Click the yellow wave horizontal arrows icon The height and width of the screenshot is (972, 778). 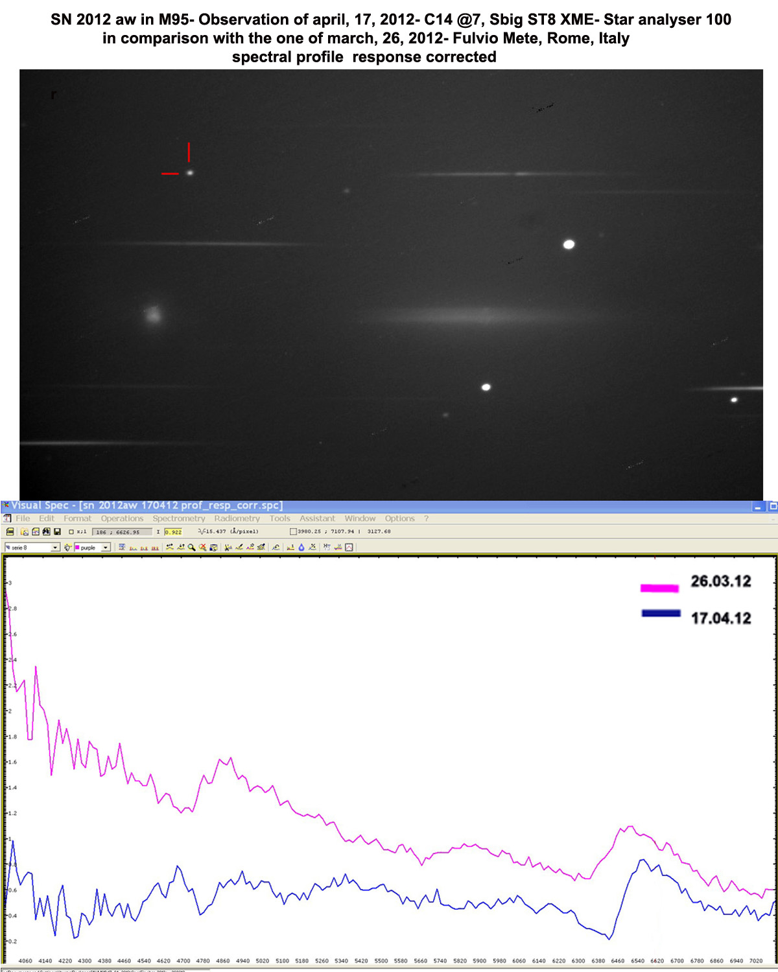169,547
